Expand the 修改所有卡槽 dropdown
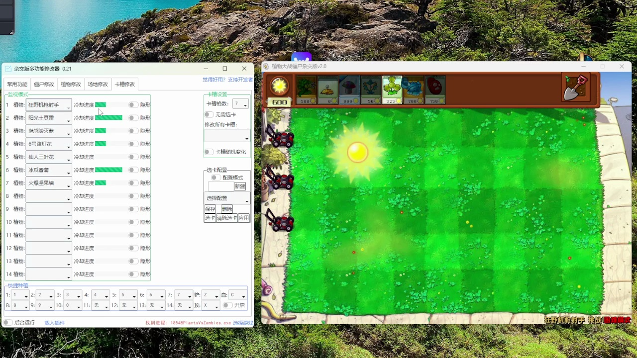The width and height of the screenshot is (637, 358). tap(227, 136)
